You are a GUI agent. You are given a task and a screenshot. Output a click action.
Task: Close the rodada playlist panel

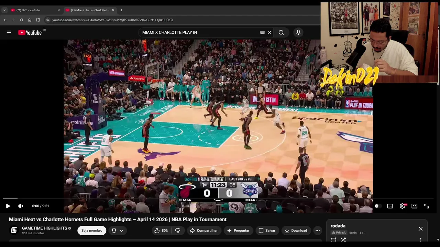(421, 229)
